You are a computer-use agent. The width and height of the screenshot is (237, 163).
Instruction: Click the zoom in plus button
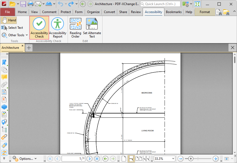coord(215,159)
